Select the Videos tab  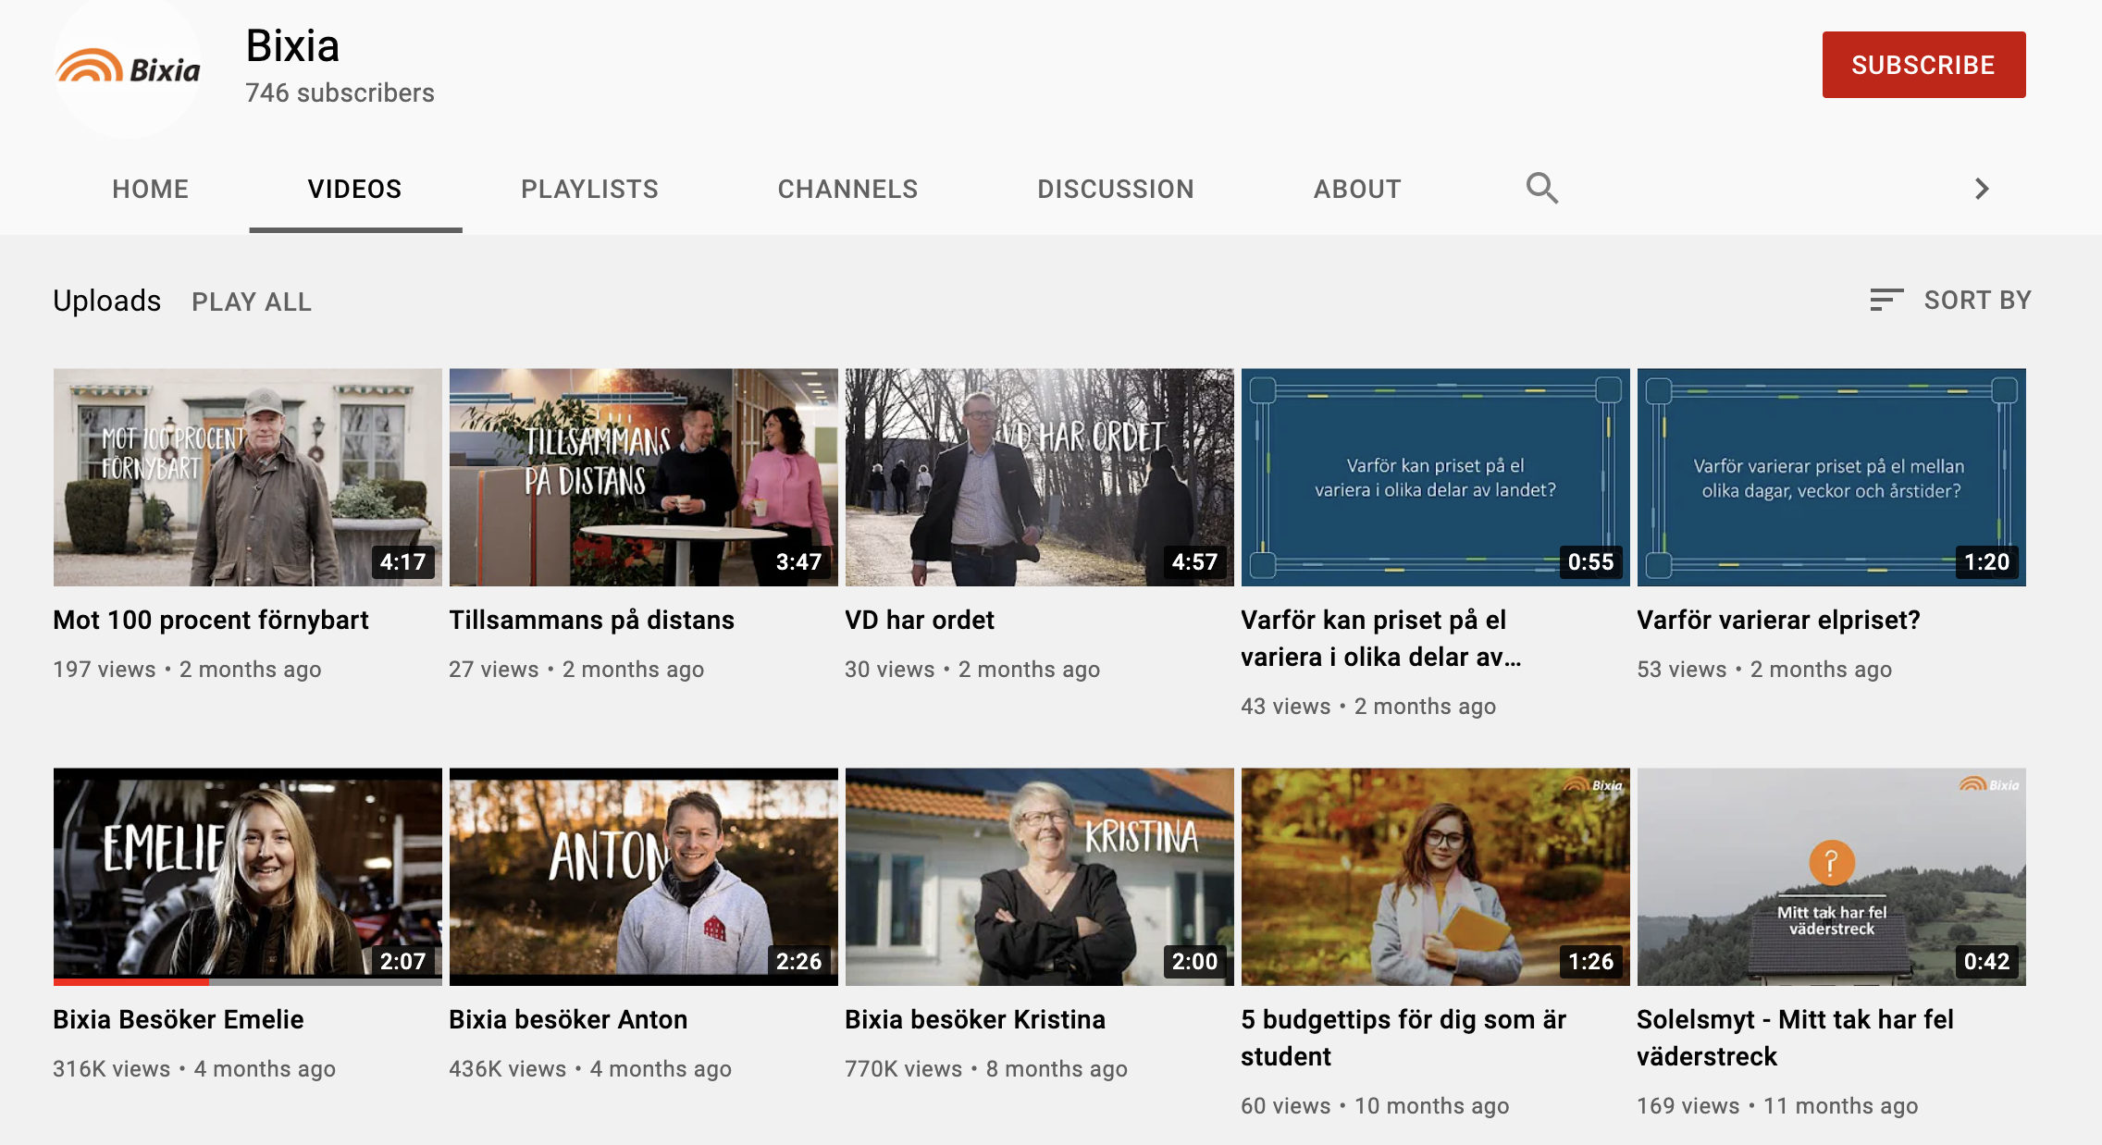coord(355,189)
